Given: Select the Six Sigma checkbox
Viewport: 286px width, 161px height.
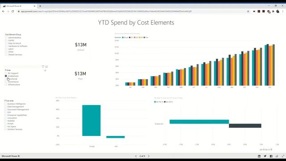Looking at the screenshot, I should (5, 126).
